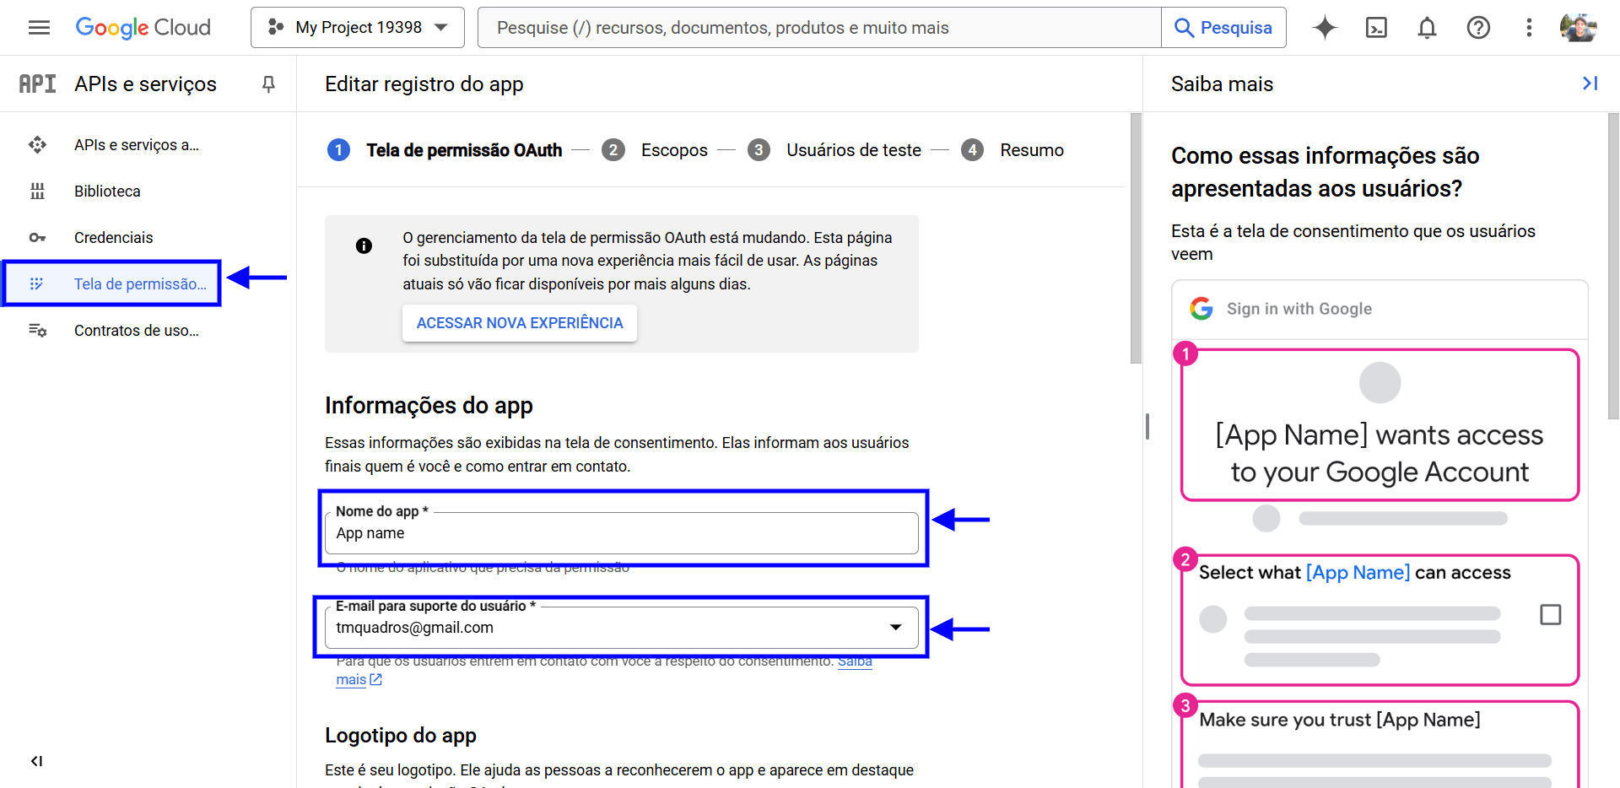Viewport: 1620px width, 788px height.
Task: Click the Sign in with Google text
Action: 1299,309
